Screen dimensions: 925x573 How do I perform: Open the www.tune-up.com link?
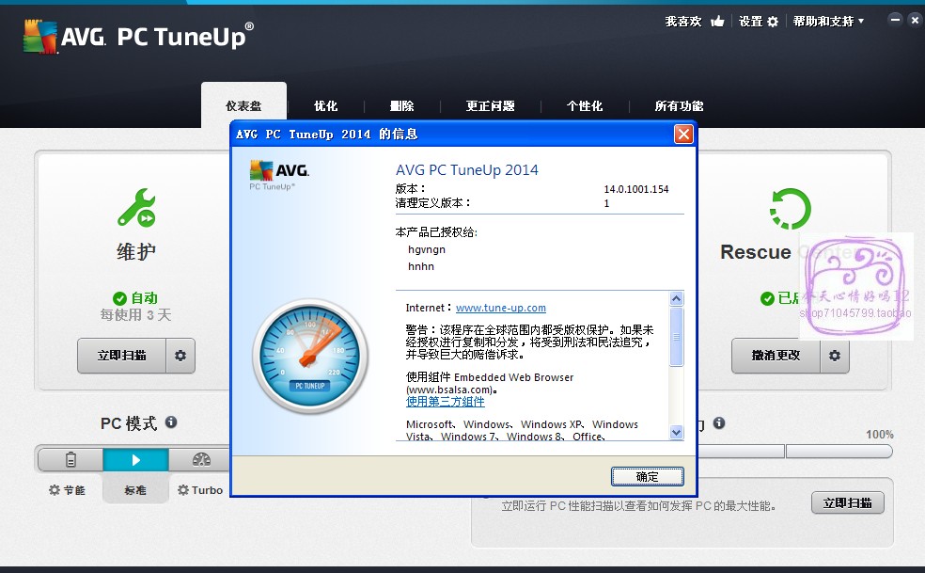[x=501, y=308]
